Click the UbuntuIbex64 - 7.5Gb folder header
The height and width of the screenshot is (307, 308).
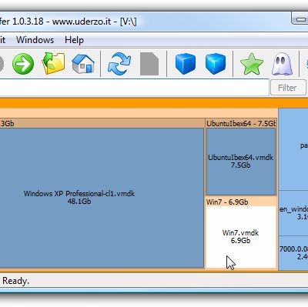coord(241,123)
